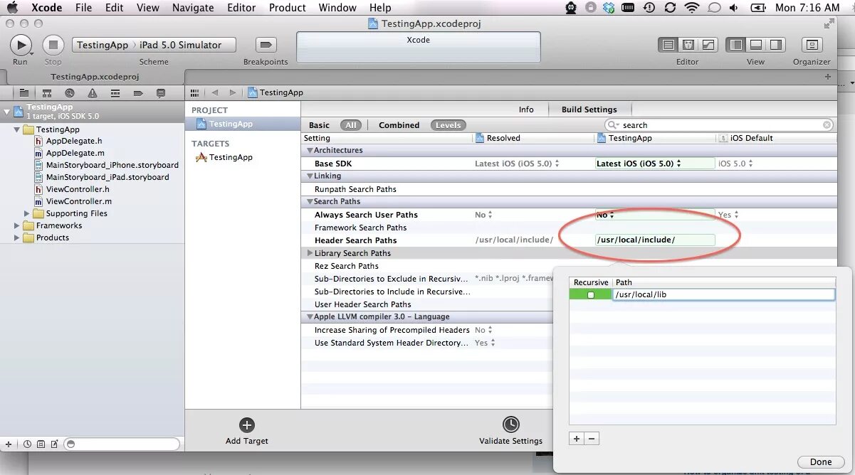The height and width of the screenshot is (475, 855).
Task: Click the /usr/local/lib path field
Action: [x=723, y=294]
